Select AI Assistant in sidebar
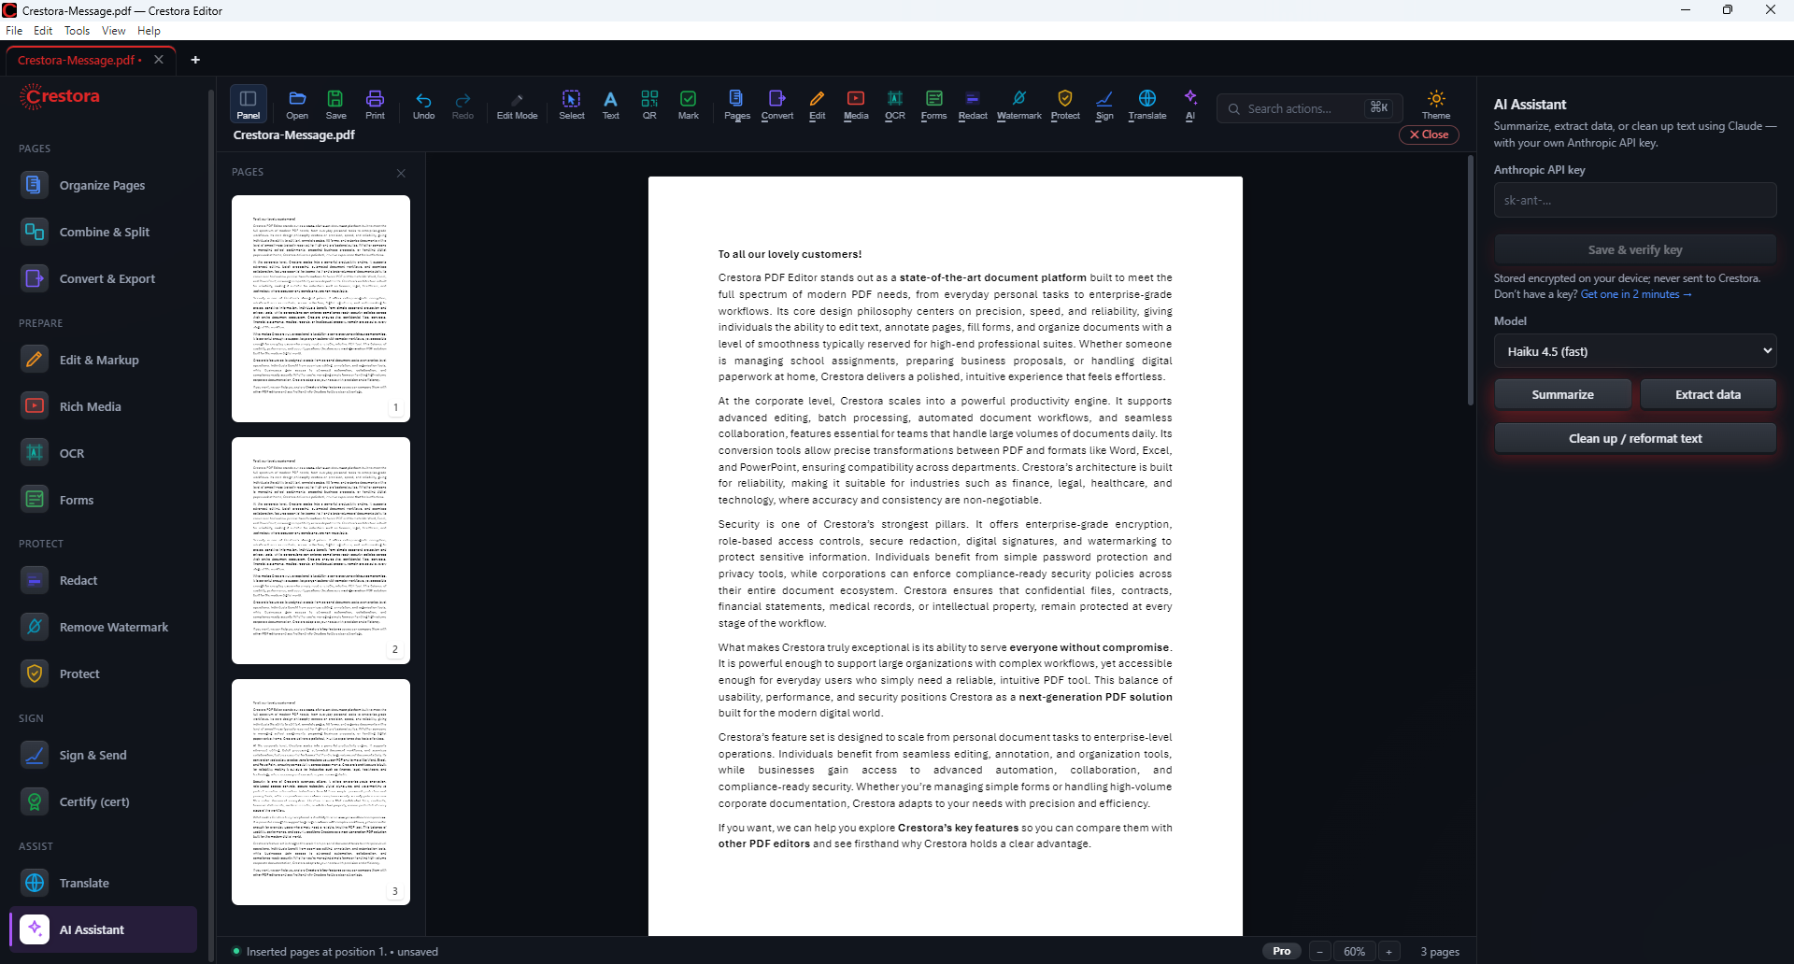This screenshot has width=1794, height=964. point(103,929)
